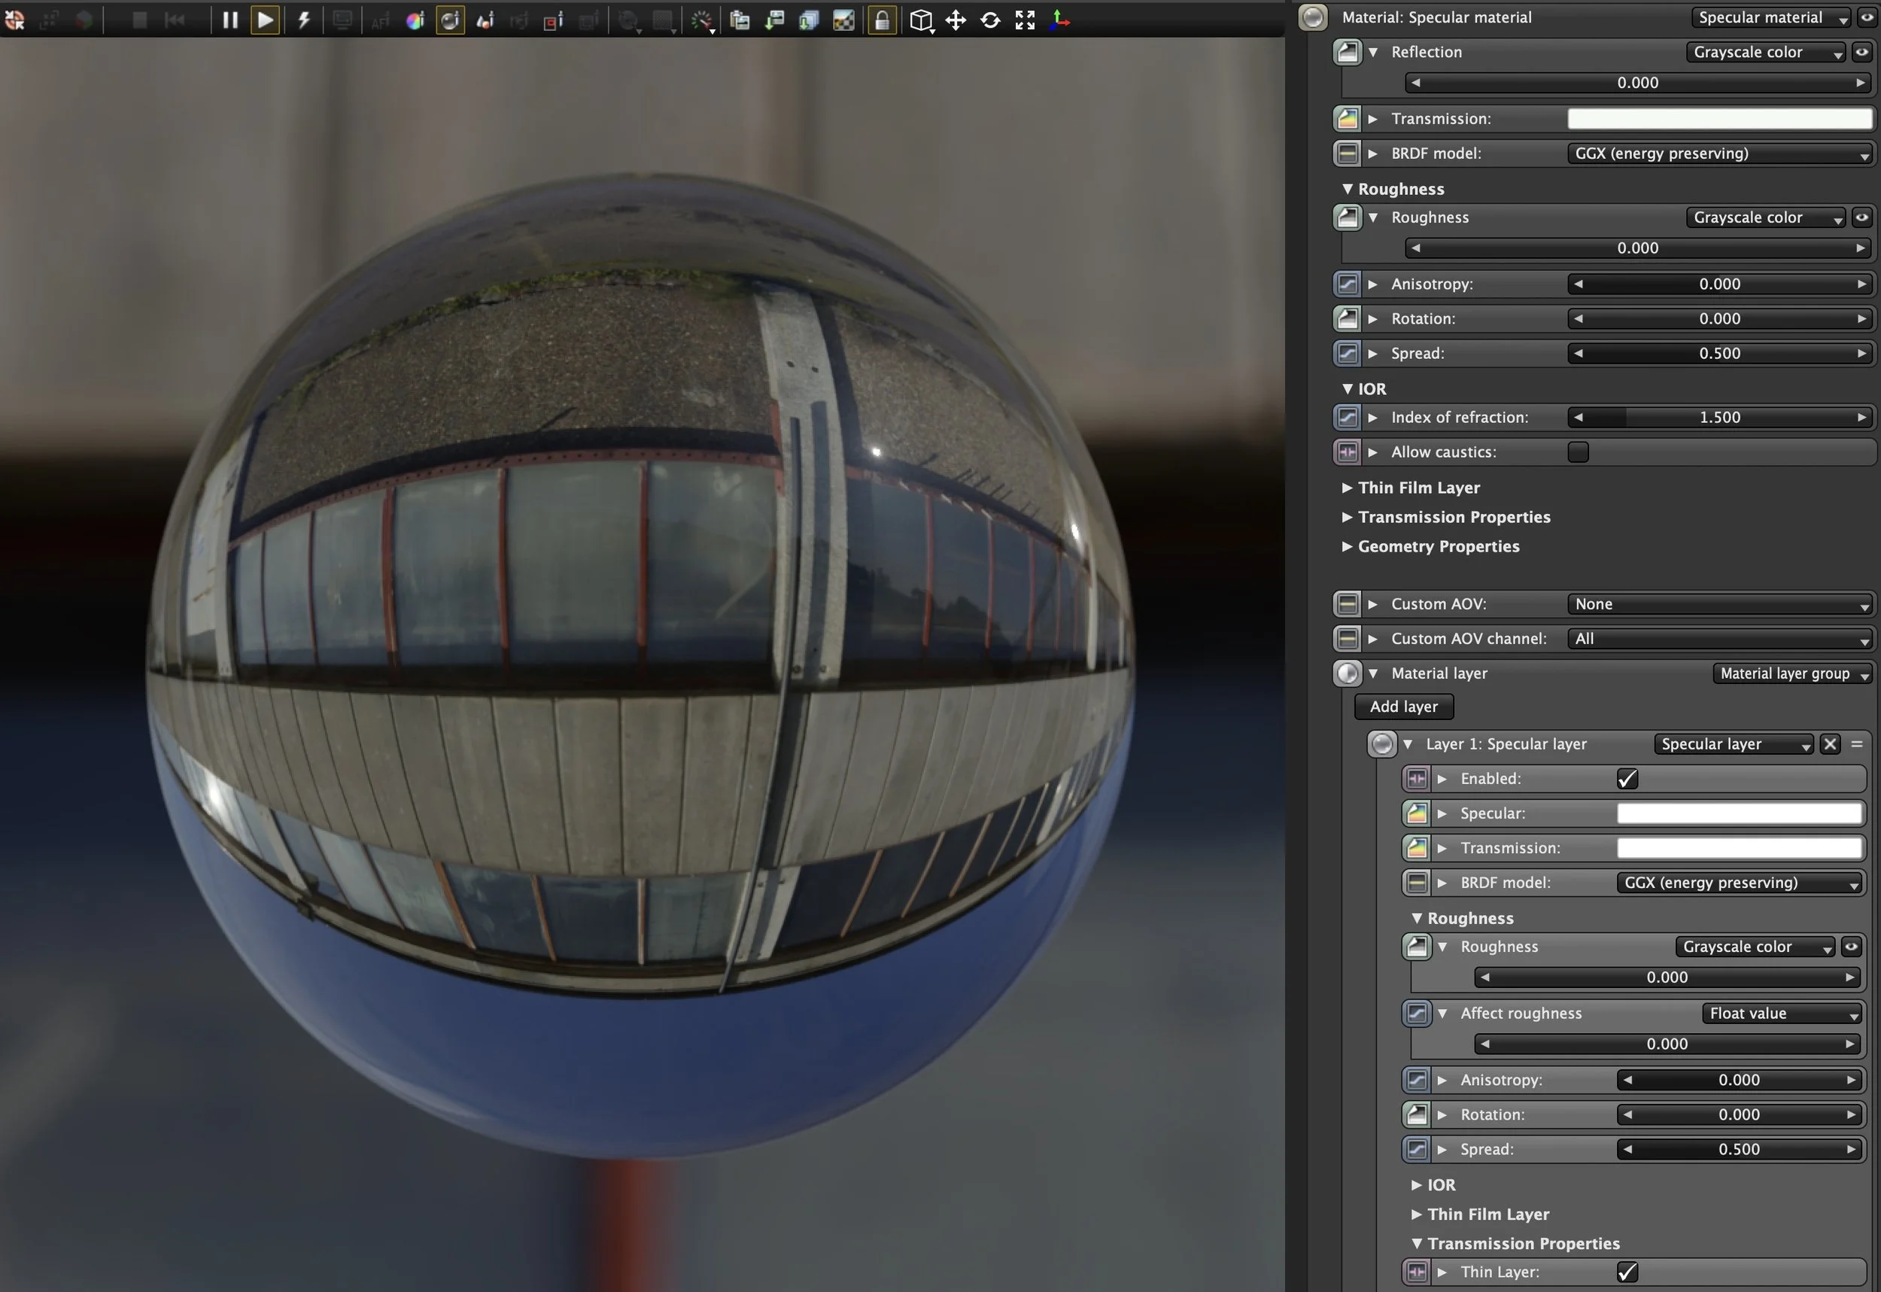This screenshot has width=1881, height=1292.
Task: Click the XYZ axis gizmo icon
Action: pyautogui.click(x=1059, y=20)
